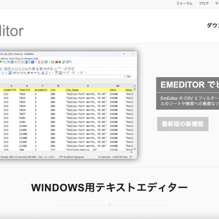
Task: Click column number 9 ruler header
Action: tap(88, 86)
